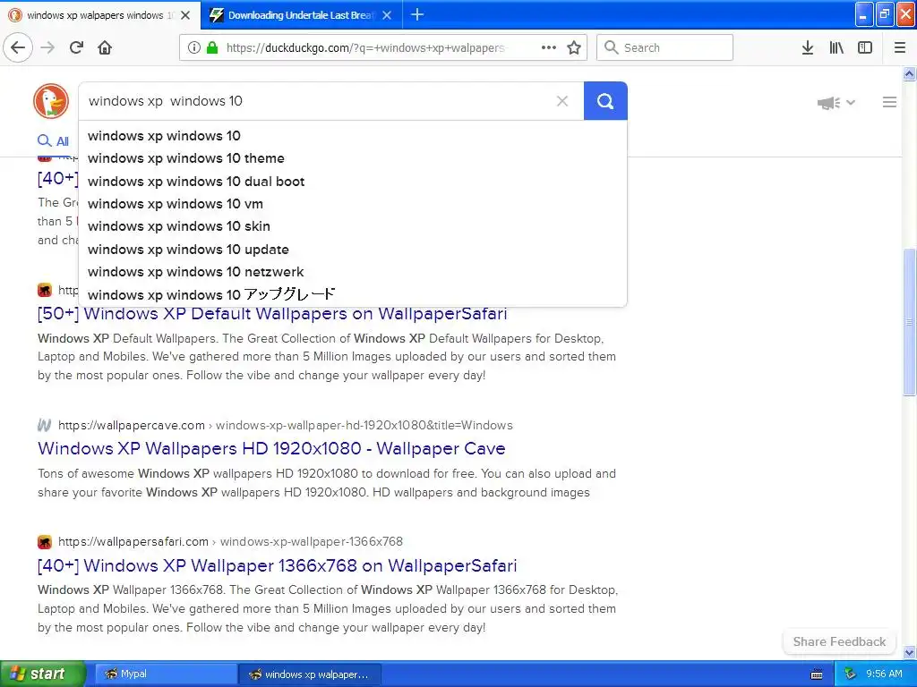Choose suggestion windows xp windows 10 vm
Screen dimensions: 917x687
[x=353, y=204]
